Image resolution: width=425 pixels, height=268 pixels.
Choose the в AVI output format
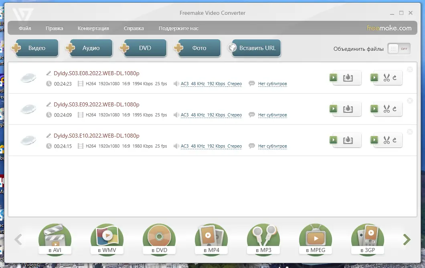point(55,239)
